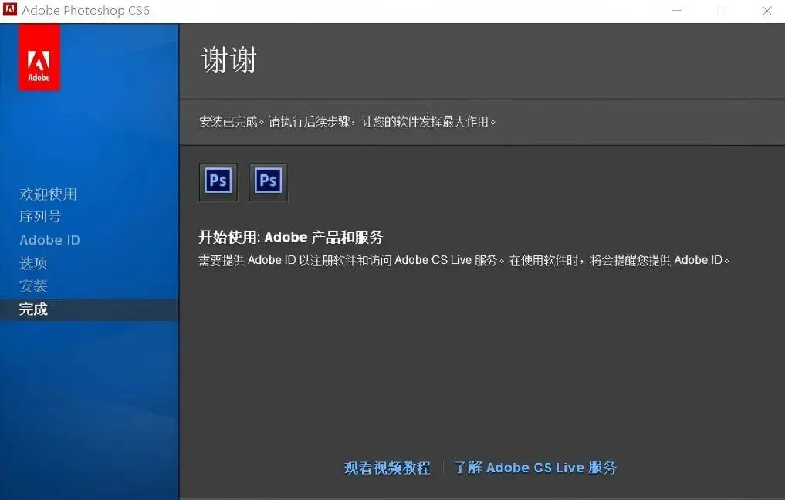Click the 安装已完成 message text
The height and width of the screenshot is (500, 785).
point(347,122)
